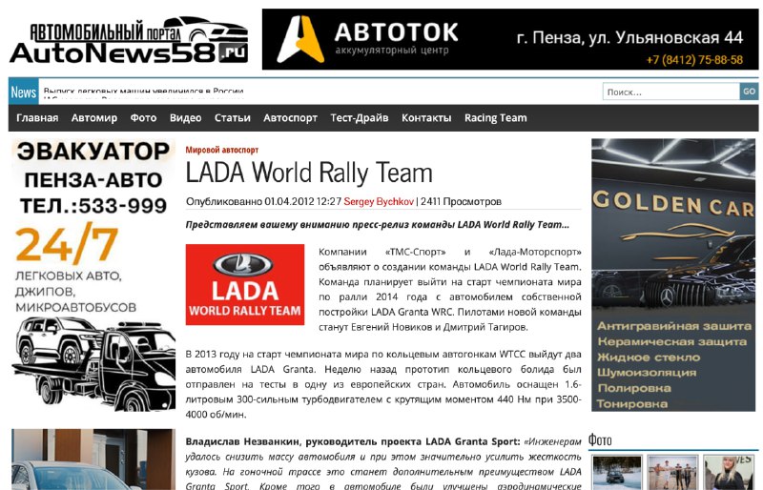Click the LADA World Rally Team logo image
The height and width of the screenshot is (490, 763).
point(245,285)
